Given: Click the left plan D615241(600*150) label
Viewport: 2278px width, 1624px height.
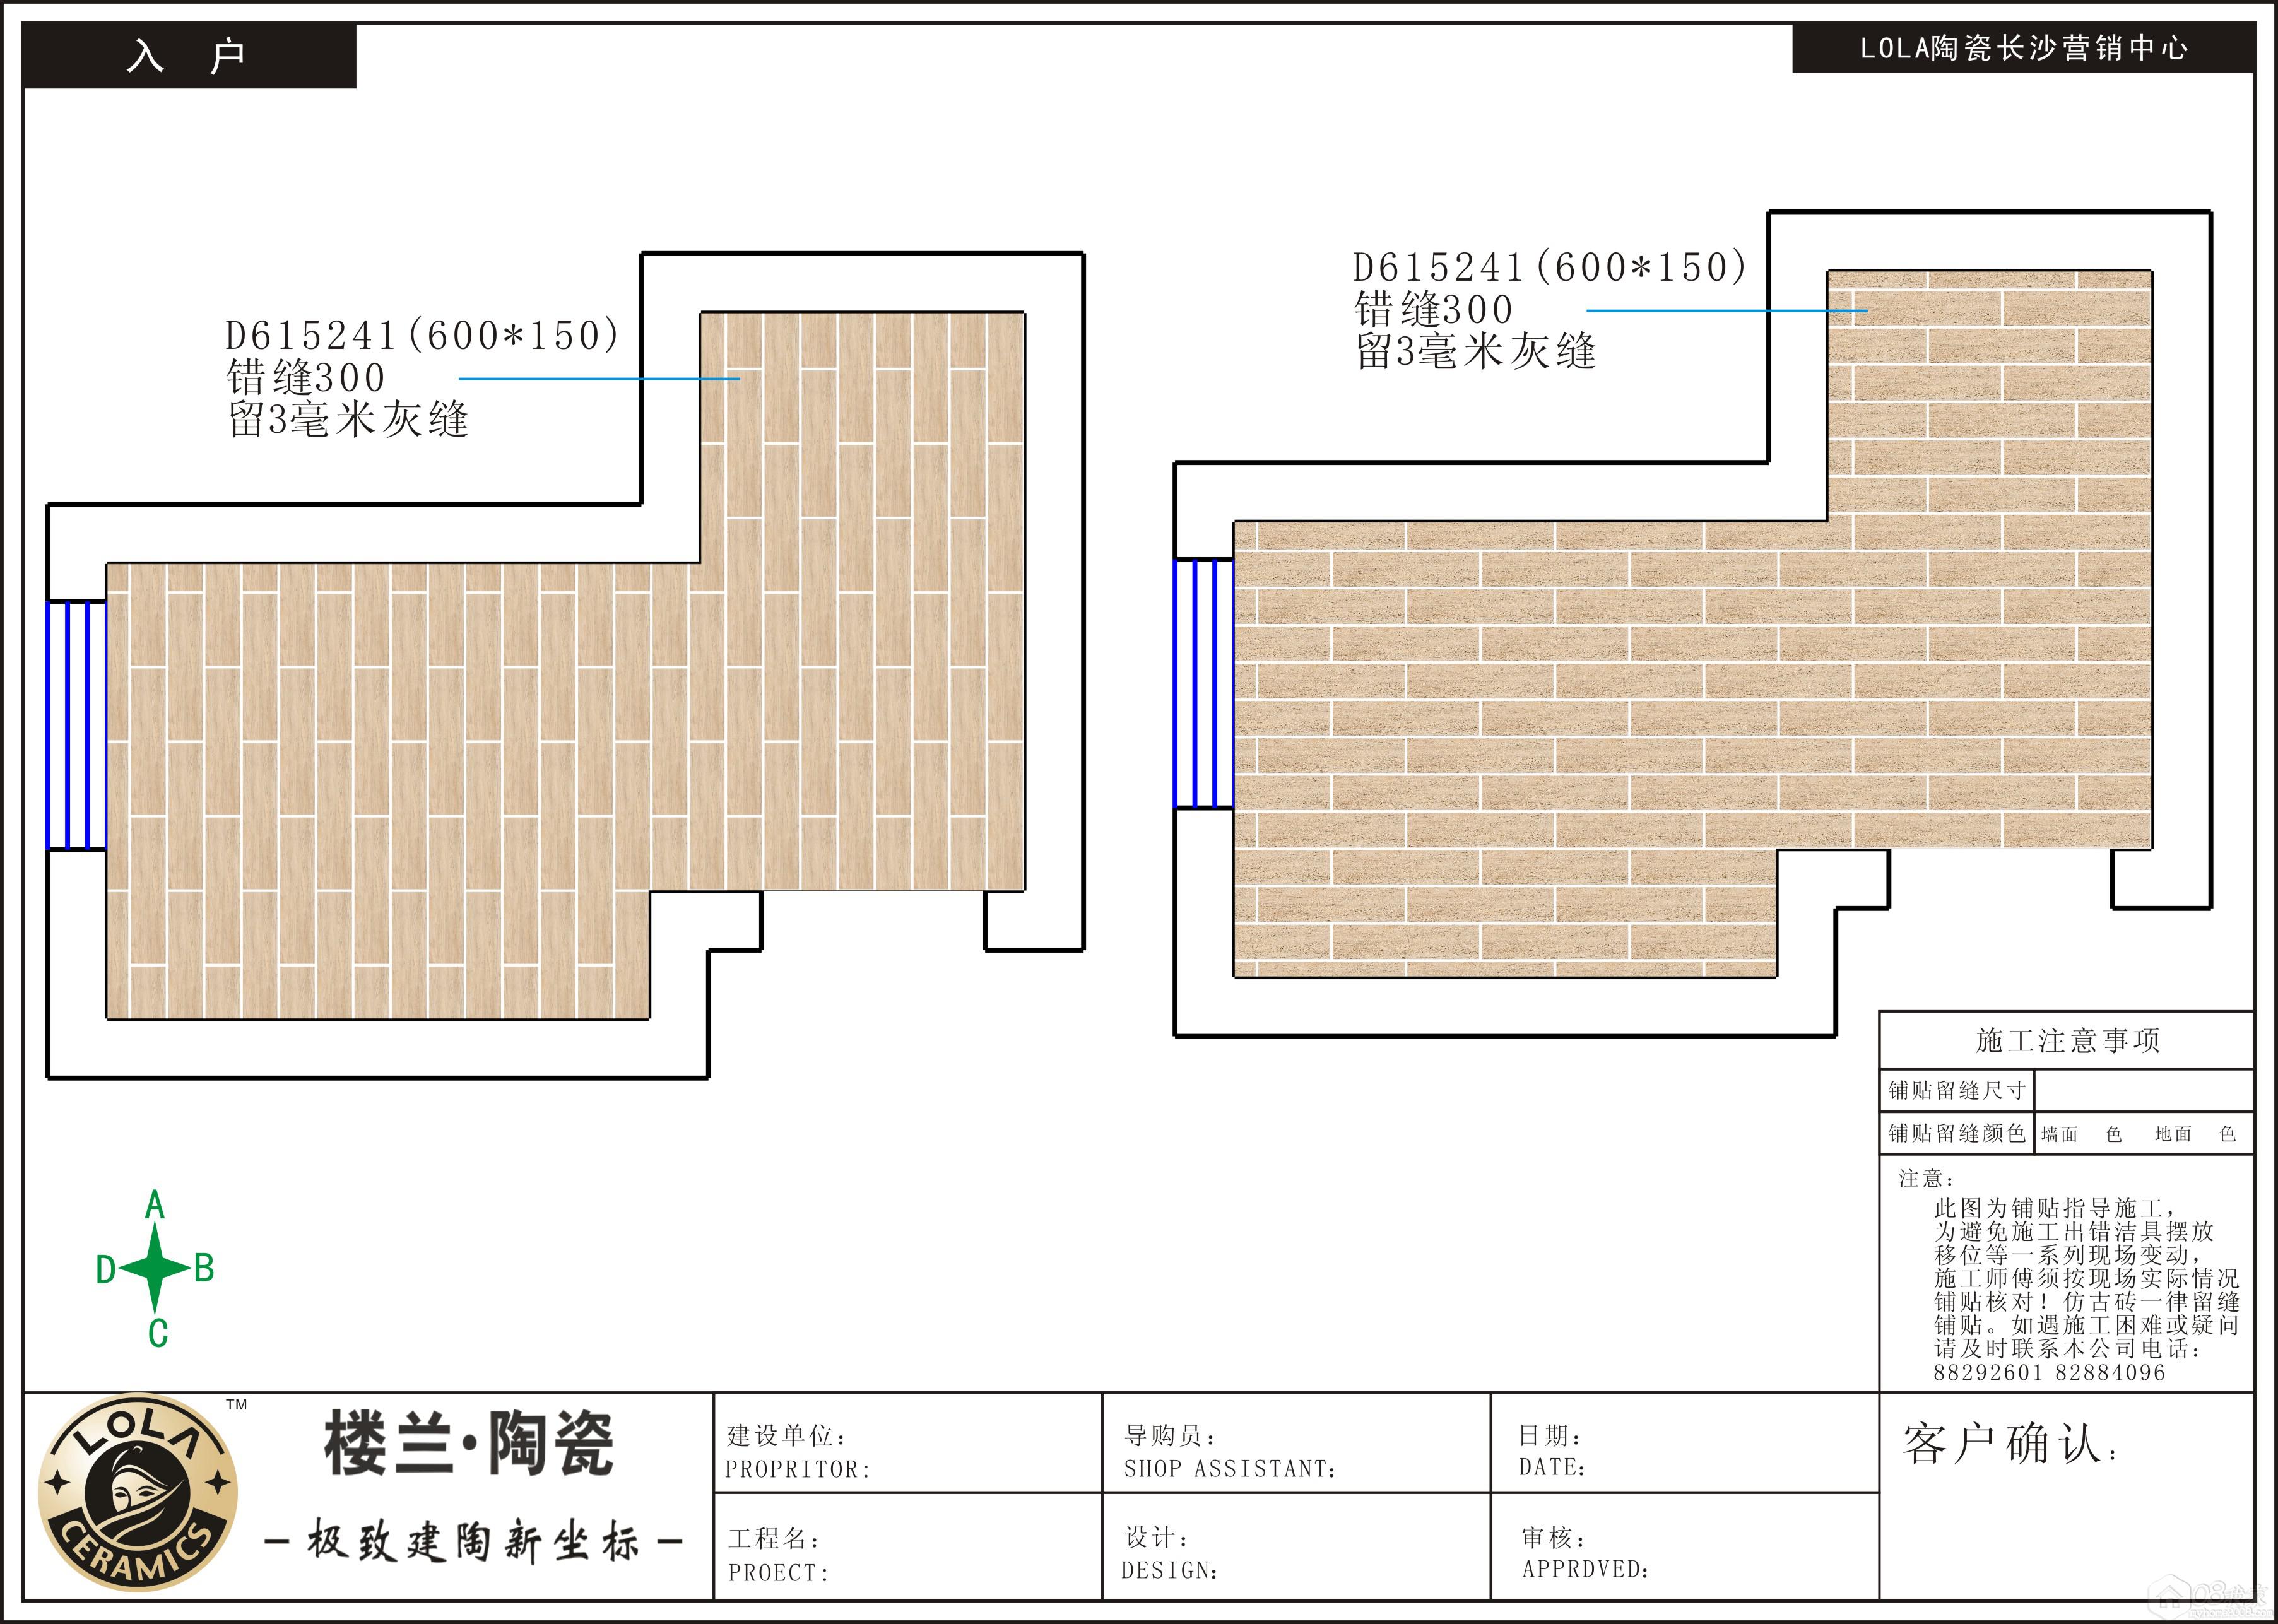Looking at the screenshot, I should point(421,336).
